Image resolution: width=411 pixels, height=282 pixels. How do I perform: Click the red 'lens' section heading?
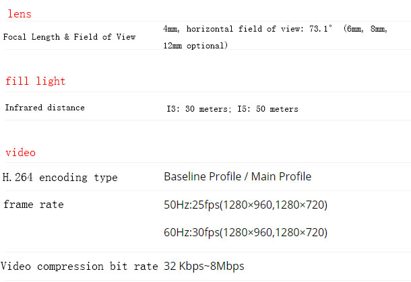click(20, 14)
